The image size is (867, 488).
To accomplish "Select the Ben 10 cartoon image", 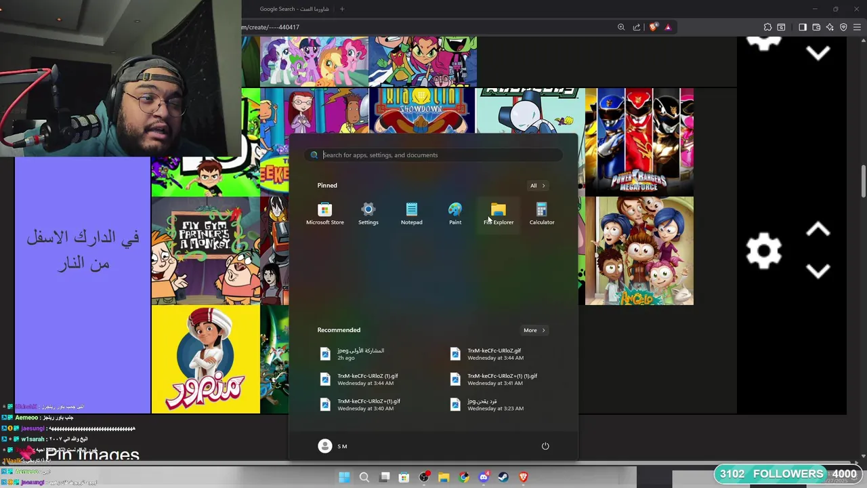I will (206, 176).
